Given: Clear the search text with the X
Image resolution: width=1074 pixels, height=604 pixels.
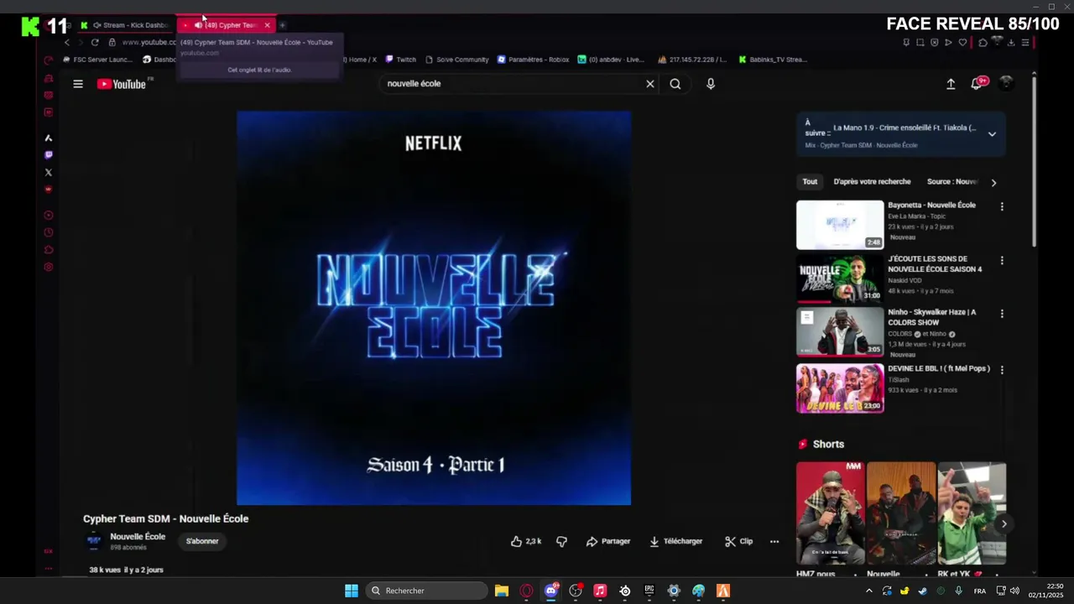Looking at the screenshot, I should click(x=649, y=84).
